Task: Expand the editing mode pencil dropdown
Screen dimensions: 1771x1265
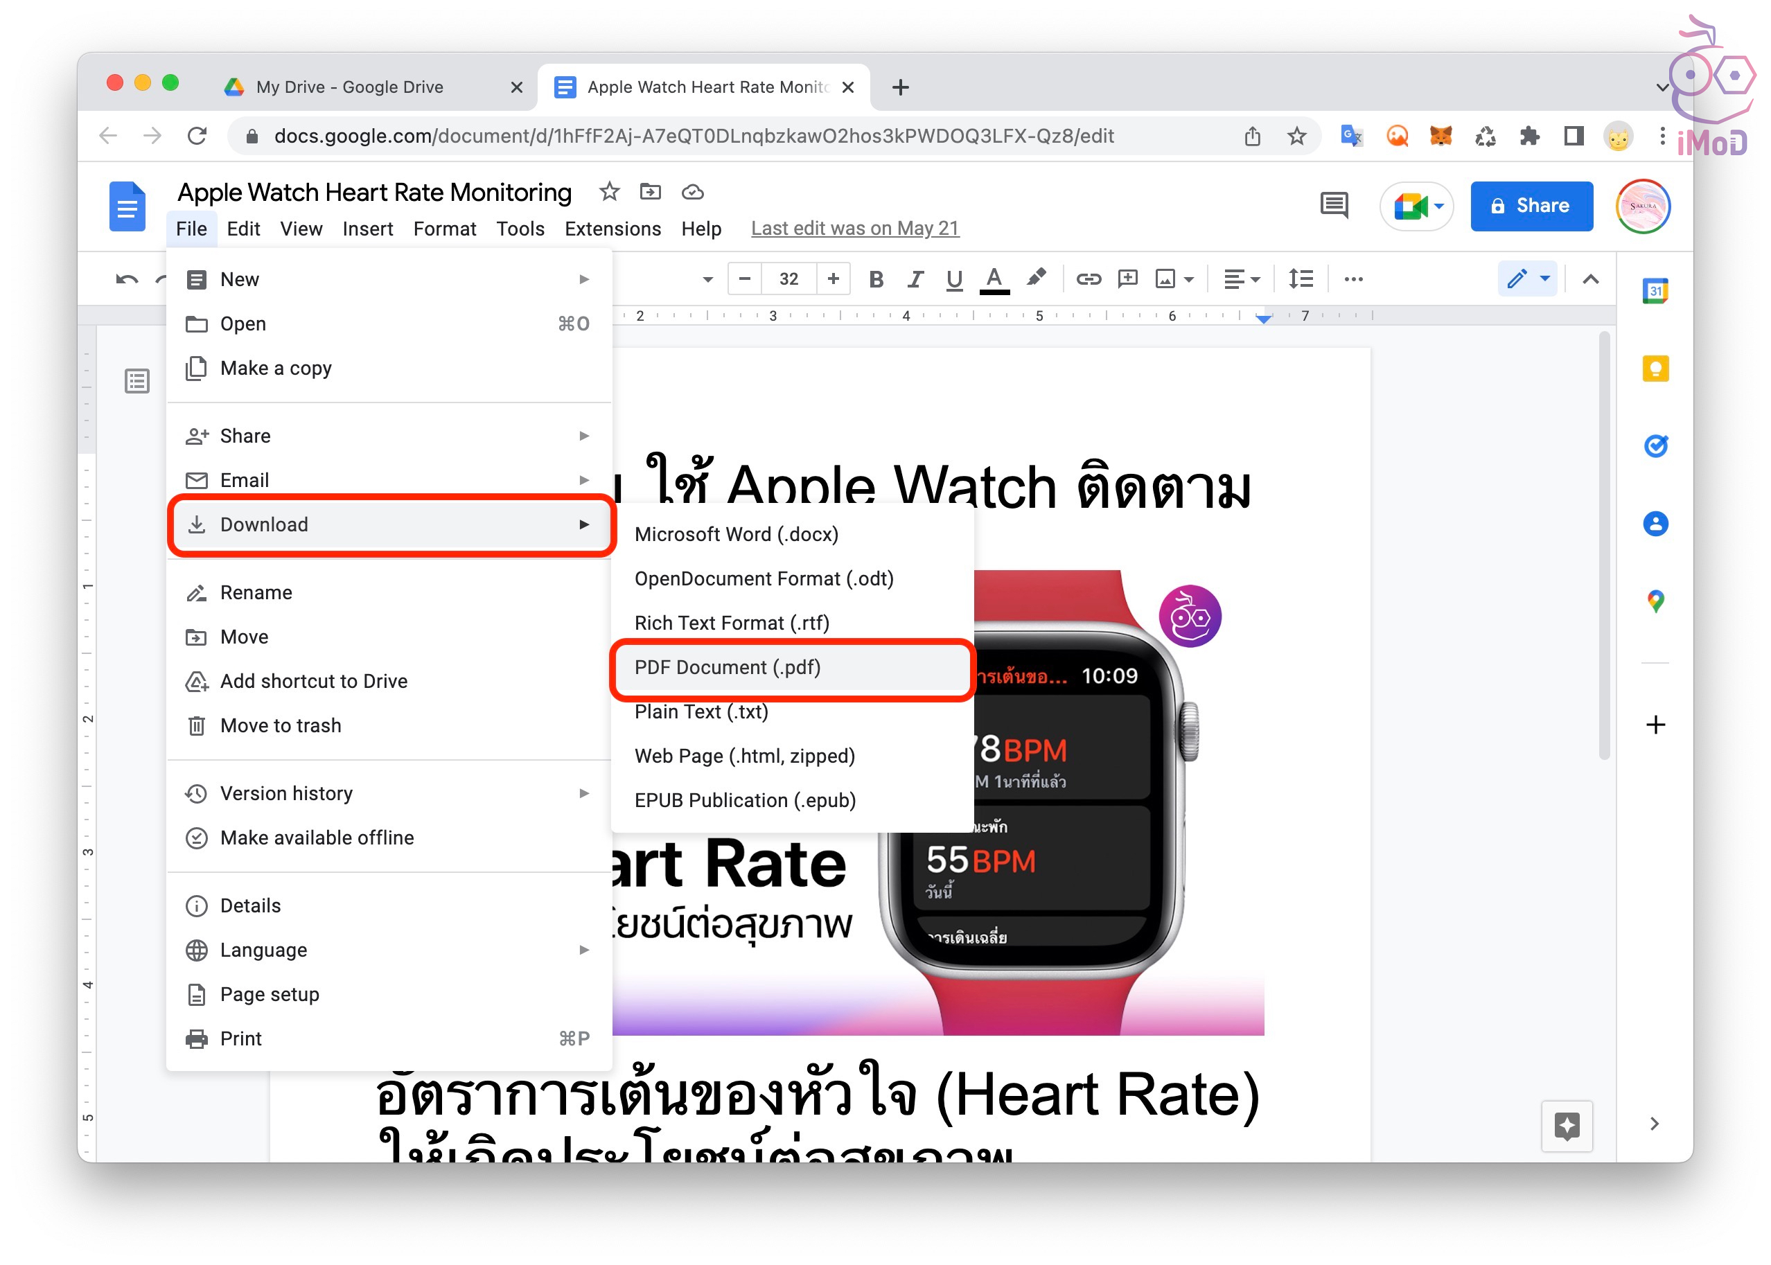Action: (1526, 279)
